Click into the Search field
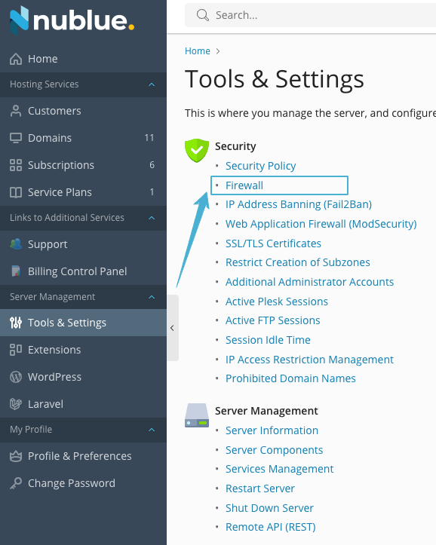Screen dimensions: 436x545 (310, 15)
